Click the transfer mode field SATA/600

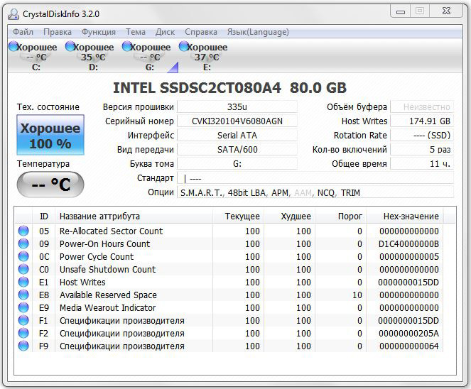pyautogui.click(x=237, y=150)
